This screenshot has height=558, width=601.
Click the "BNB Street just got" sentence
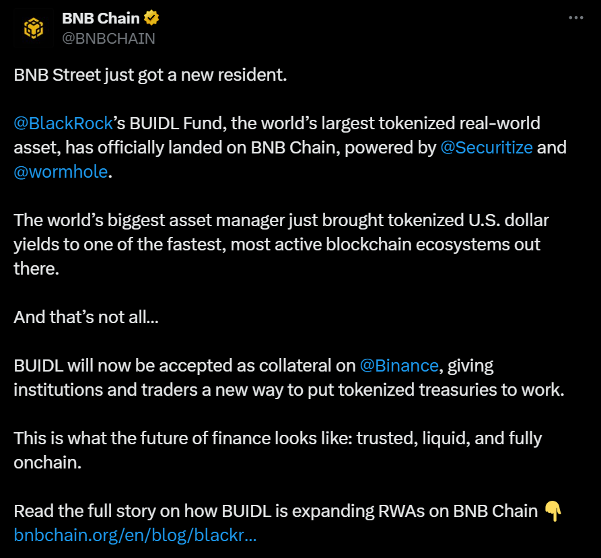click(x=150, y=75)
